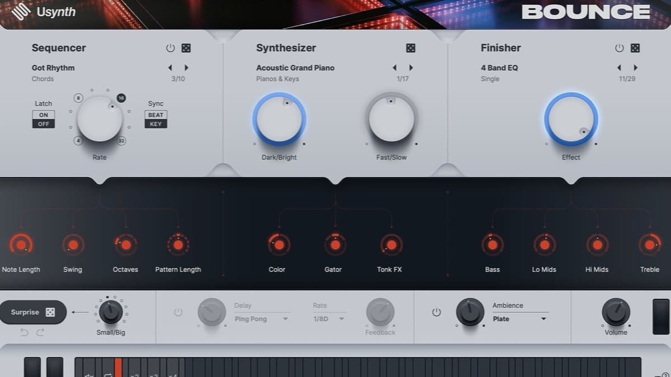Click the Fast/Slow knob

(x=391, y=119)
